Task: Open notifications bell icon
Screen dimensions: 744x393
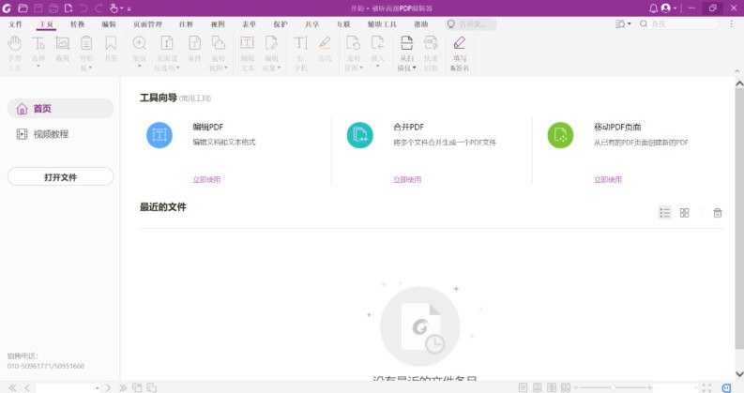Action: pyautogui.click(x=653, y=8)
